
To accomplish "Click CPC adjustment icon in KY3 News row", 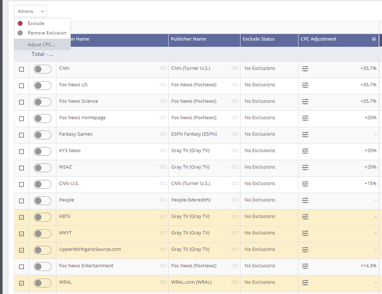I will point(305,151).
